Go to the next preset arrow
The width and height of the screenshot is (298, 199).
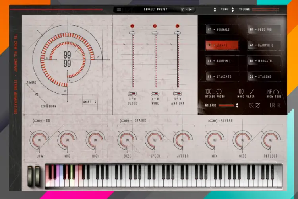(x=190, y=10)
